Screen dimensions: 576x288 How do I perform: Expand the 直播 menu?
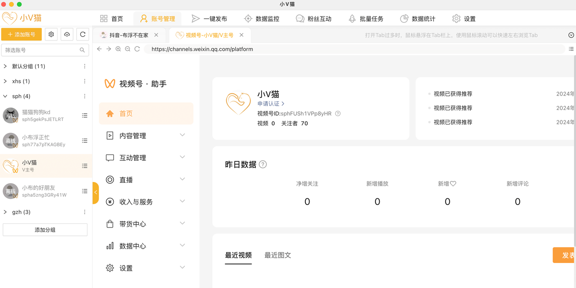pos(146,180)
